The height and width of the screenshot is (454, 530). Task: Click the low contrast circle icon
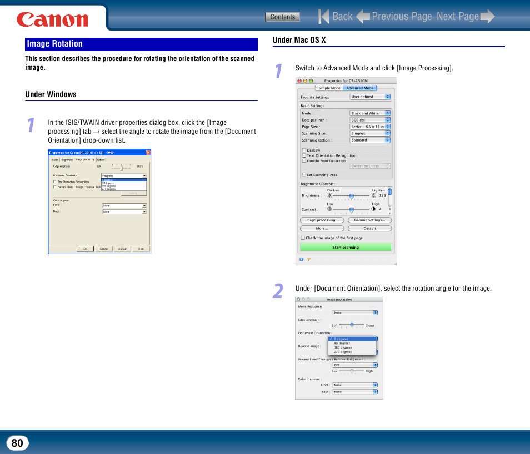coord(329,209)
